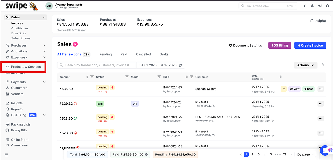Open the notifications bell in top bar

tap(313, 6)
